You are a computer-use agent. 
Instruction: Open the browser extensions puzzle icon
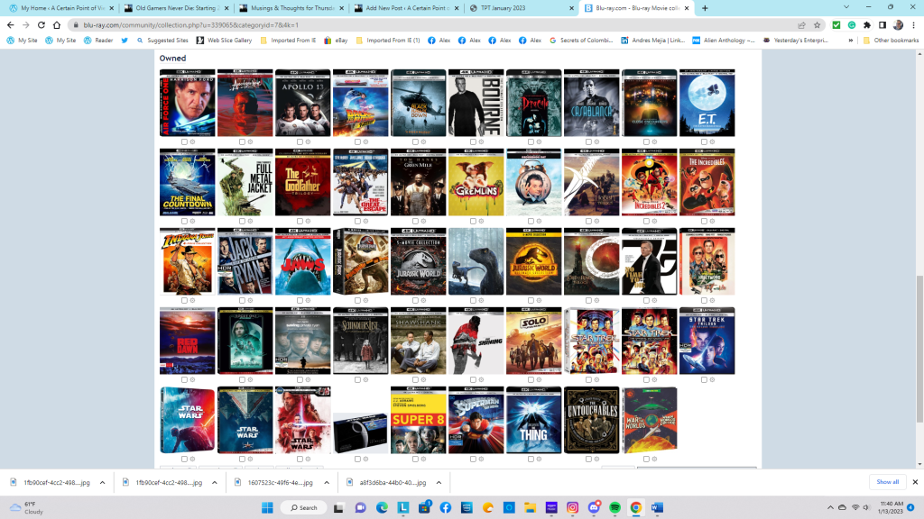click(867, 25)
